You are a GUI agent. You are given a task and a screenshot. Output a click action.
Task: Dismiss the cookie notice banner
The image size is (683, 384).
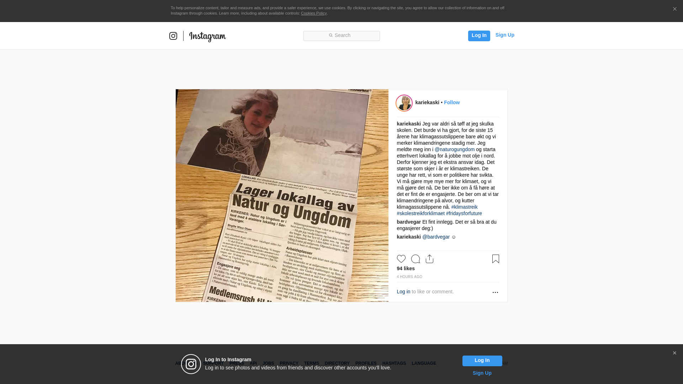click(674, 9)
